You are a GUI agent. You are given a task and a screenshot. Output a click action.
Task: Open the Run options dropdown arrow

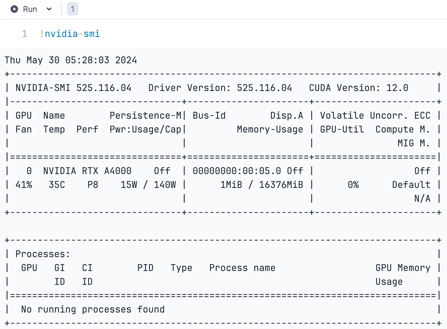pyautogui.click(x=49, y=9)
